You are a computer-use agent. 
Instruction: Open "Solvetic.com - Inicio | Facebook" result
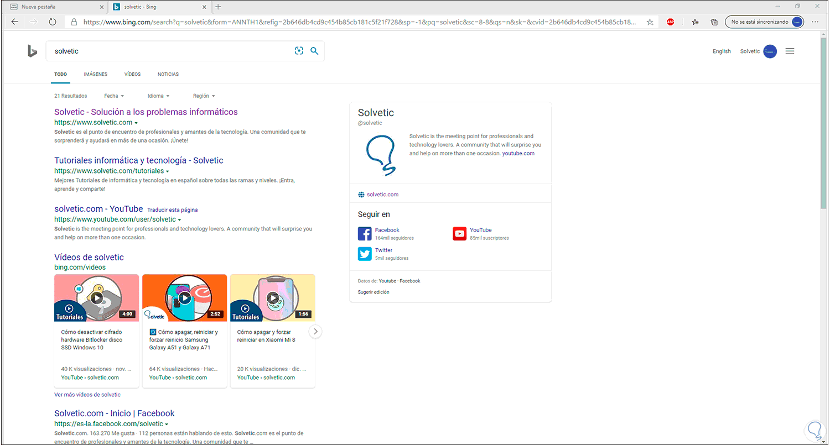coord(115,413)
